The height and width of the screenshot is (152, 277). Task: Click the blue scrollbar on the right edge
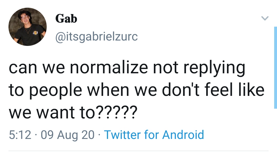pos(275,67)
